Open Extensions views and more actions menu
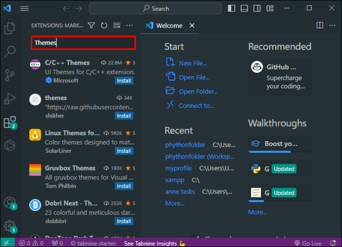Image resolution: width=342 pixels, height=247 pixels. tap(129, 25)
